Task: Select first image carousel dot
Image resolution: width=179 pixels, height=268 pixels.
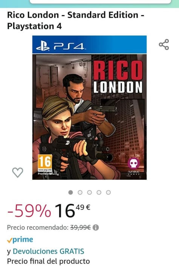Action: point(70,193)
